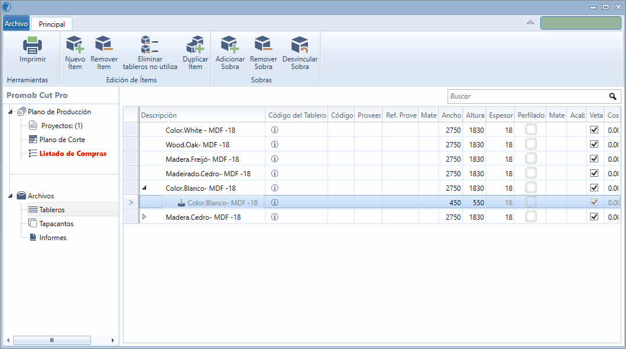Open the Archivo tab
This screenshot has width=626, height=349.
coord(16,24)
